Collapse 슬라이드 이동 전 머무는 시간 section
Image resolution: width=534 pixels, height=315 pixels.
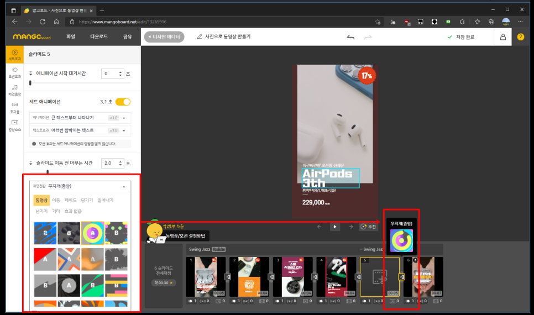(x=30, y=163)
